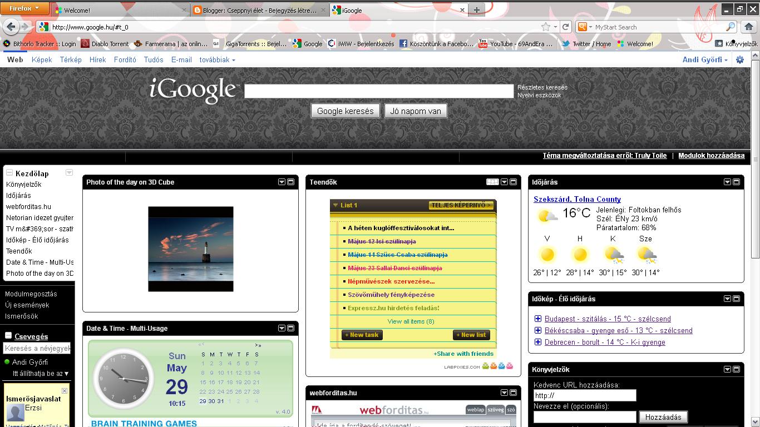Image resolution: width=760 pixels, height=427 pixels.
Task: Go to Képek in Google bar
Action: tap(42, 59)
